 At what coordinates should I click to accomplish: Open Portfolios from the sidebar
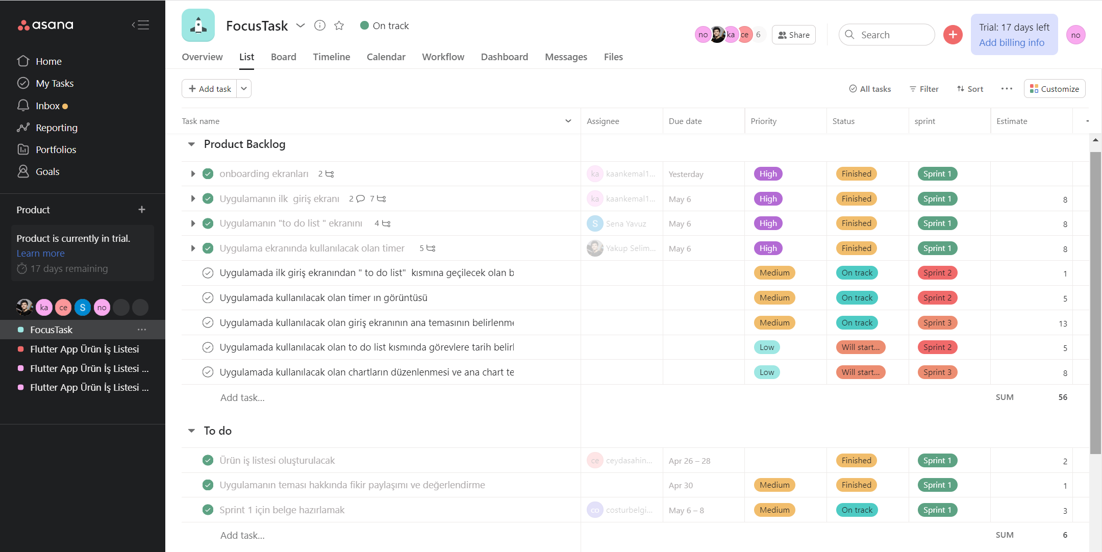[x=55, y=149]
